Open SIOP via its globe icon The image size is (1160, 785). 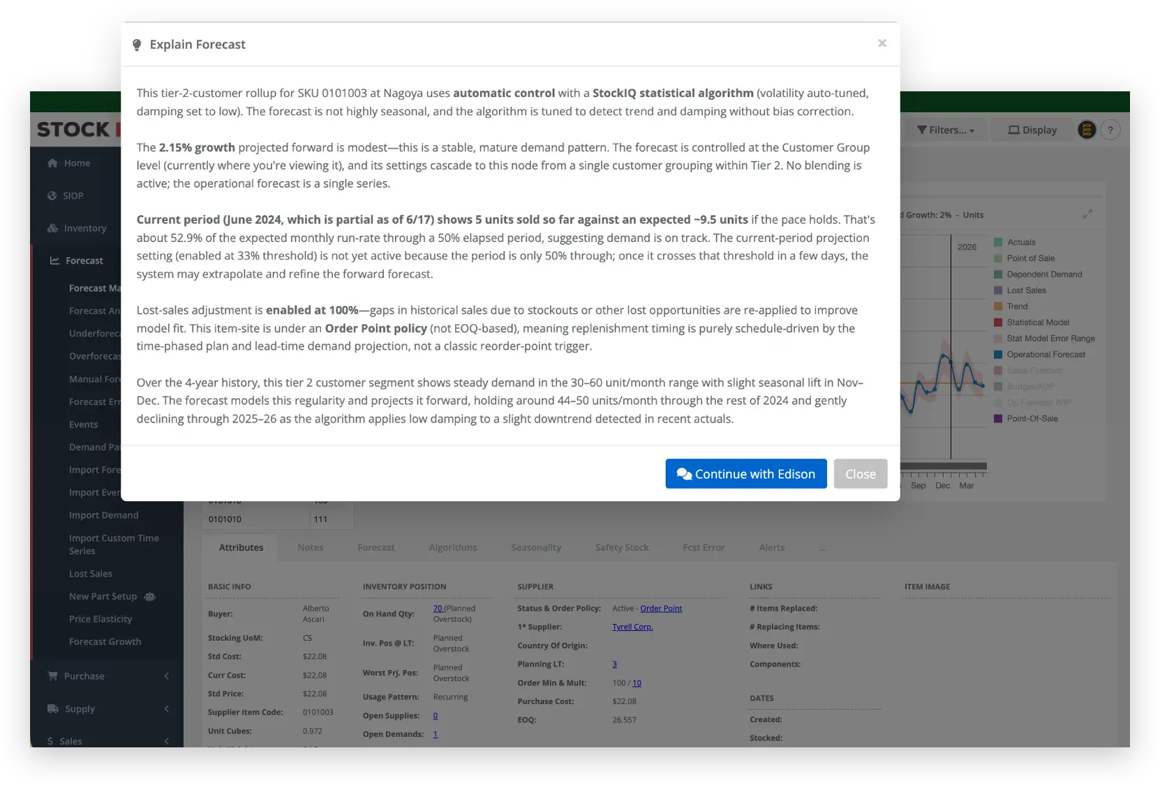(x=52, y=196)
